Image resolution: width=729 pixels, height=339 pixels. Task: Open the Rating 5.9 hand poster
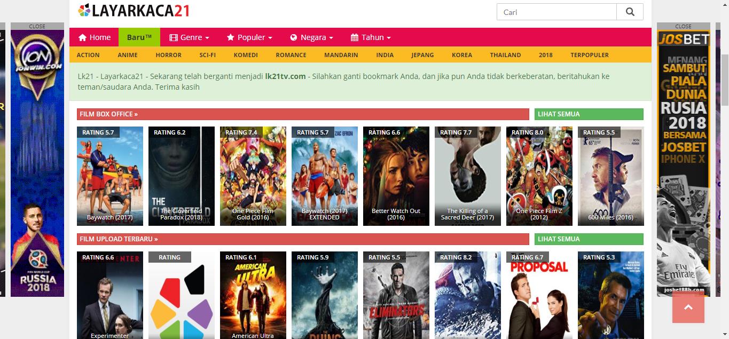[x=325, y=295]
